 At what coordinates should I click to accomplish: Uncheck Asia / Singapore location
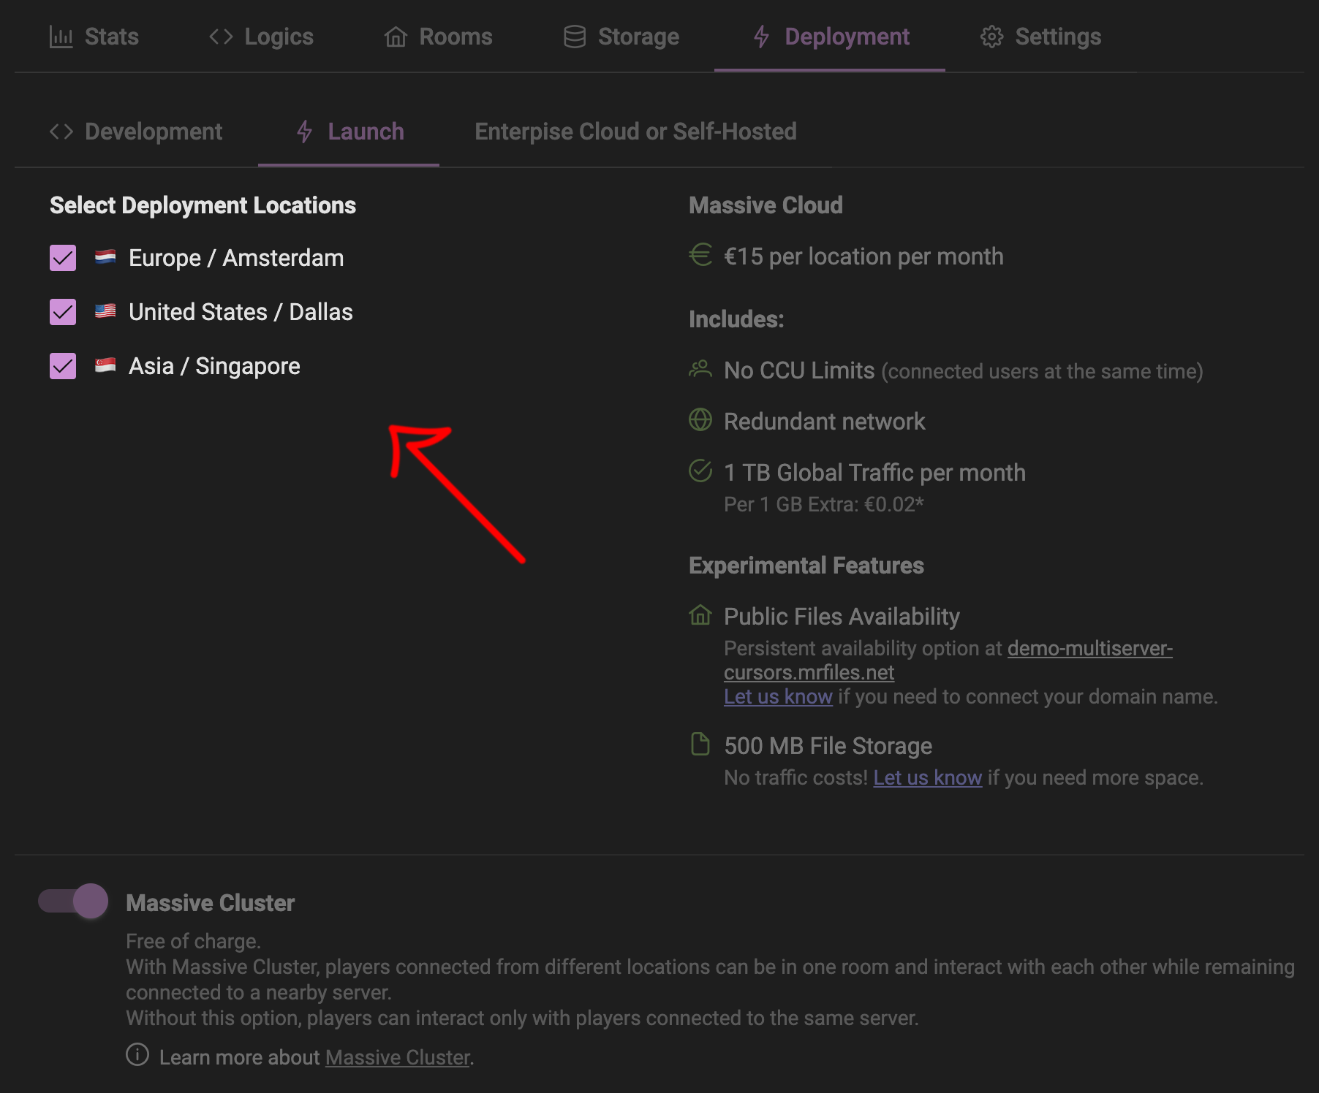pos(63,366)
